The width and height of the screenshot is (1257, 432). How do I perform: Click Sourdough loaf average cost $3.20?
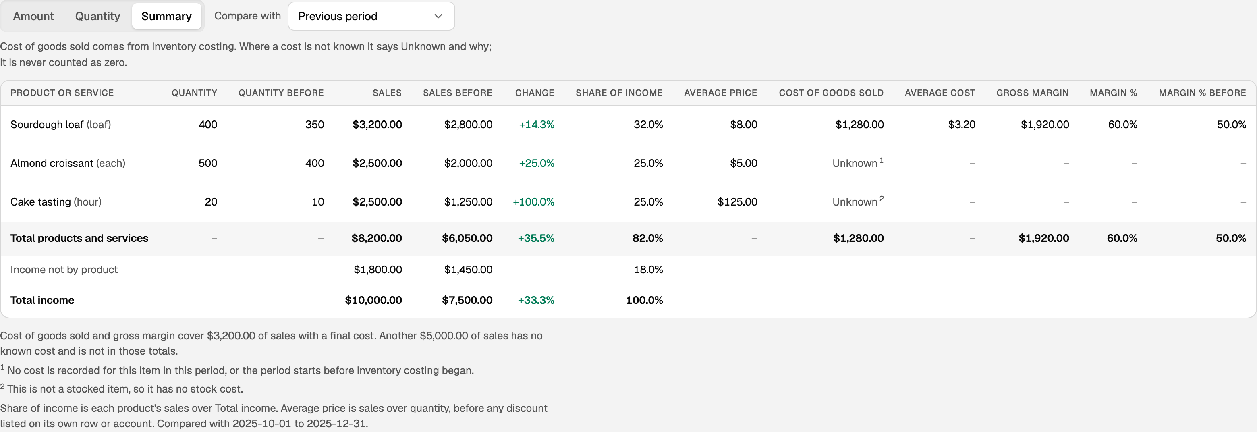pos(961,125)
